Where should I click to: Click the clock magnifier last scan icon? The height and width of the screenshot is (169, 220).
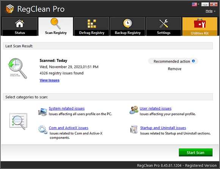click(x=17, y=68)
